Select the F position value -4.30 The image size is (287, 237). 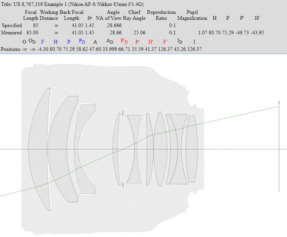[x=43, y=49]
